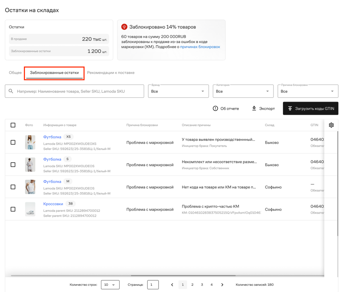Click the red alert lightbulb icon

(124, 27)
